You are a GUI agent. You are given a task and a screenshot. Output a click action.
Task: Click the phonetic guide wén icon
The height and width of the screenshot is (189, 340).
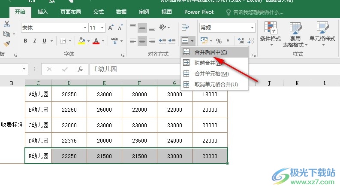[115, 41]
